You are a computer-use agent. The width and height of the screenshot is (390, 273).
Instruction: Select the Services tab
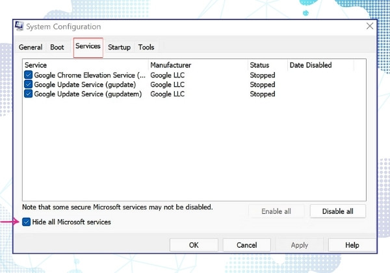88,47
